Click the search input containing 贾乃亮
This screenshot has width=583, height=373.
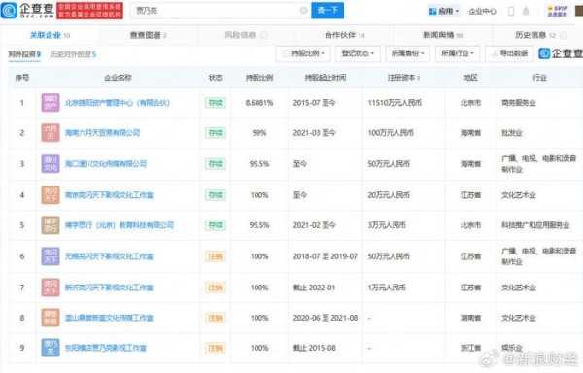coord(216,11)
